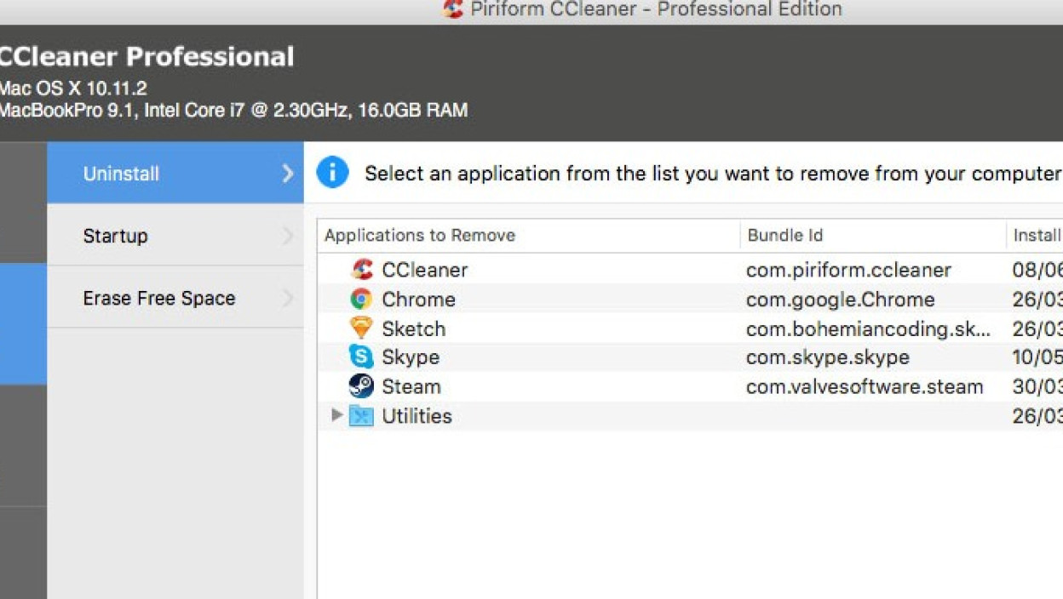Click the Sketch diamond icon

(361, 328)
